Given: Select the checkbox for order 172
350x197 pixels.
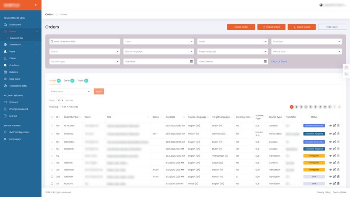Looking at the screenshot, I should [52, 156].
